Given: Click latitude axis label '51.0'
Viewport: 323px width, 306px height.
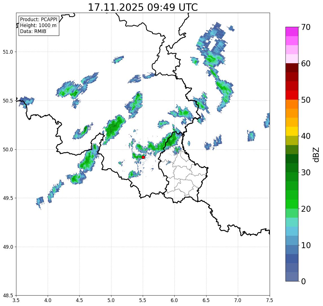Looking at the screenshot, I should coord(8,52).
